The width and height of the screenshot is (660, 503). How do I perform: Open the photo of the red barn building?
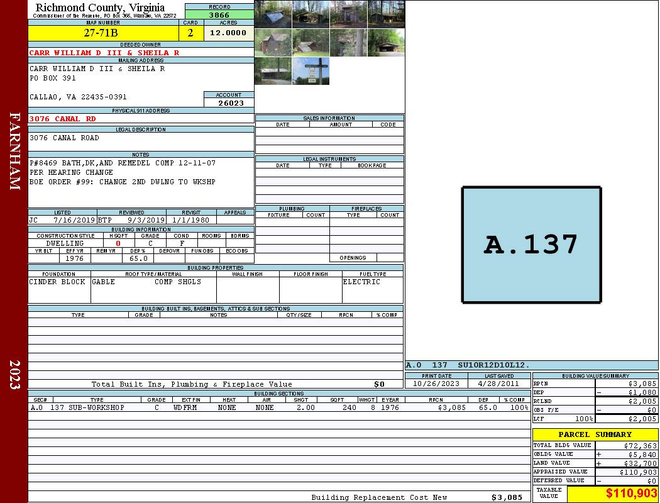point(273,43)
